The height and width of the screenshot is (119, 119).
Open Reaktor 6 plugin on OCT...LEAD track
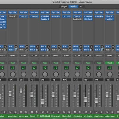(45, 19)
